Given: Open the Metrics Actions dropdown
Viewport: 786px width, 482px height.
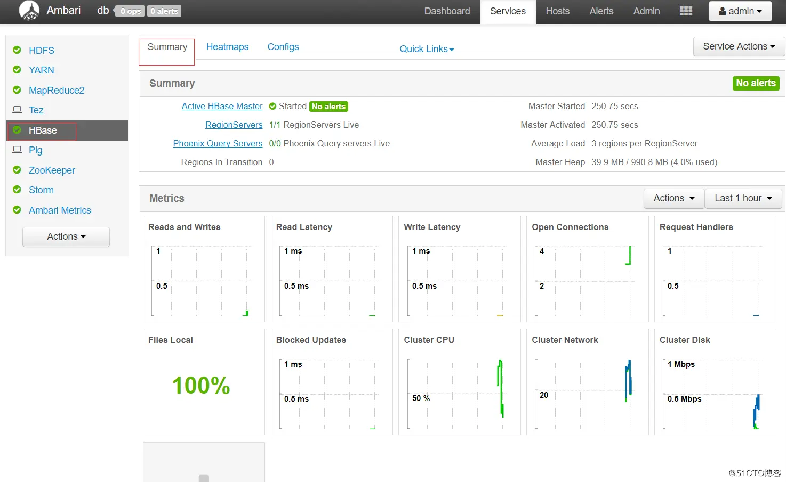Looking at the screenshot, I should (x=674, y=198).
